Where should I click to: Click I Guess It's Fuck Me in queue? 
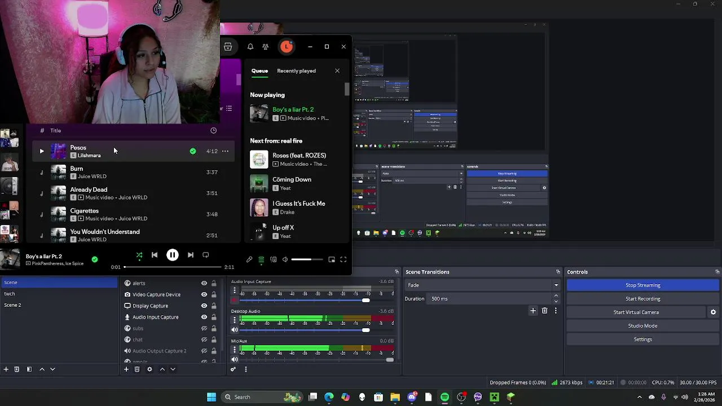(298, 204)
